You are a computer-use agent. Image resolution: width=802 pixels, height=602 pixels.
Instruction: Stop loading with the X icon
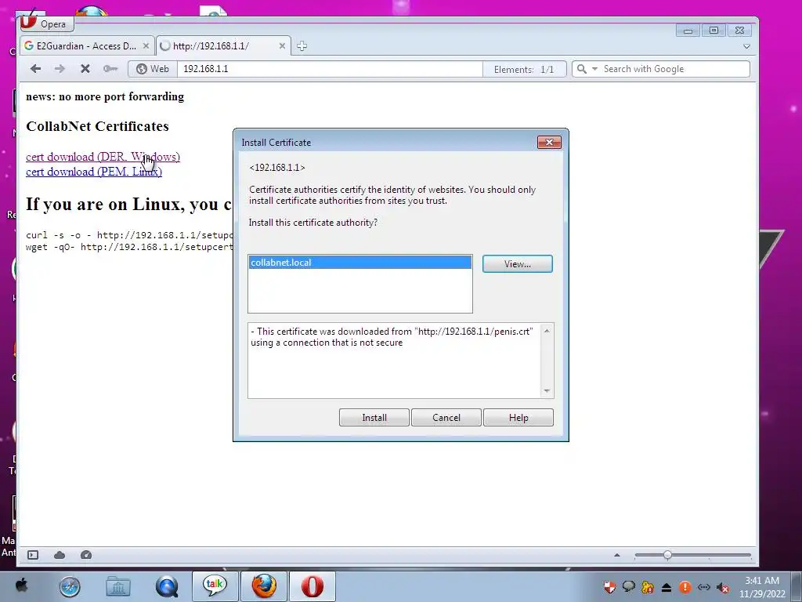point(85,69)
